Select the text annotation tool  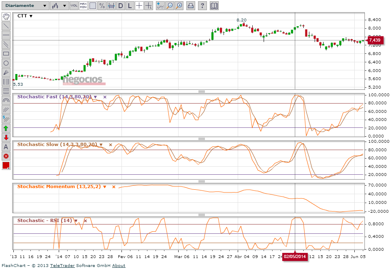(x=6, y=147)
